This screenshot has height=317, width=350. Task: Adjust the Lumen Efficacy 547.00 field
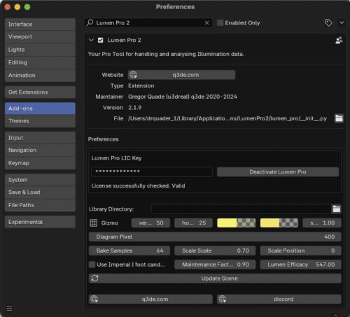[300, 265]
